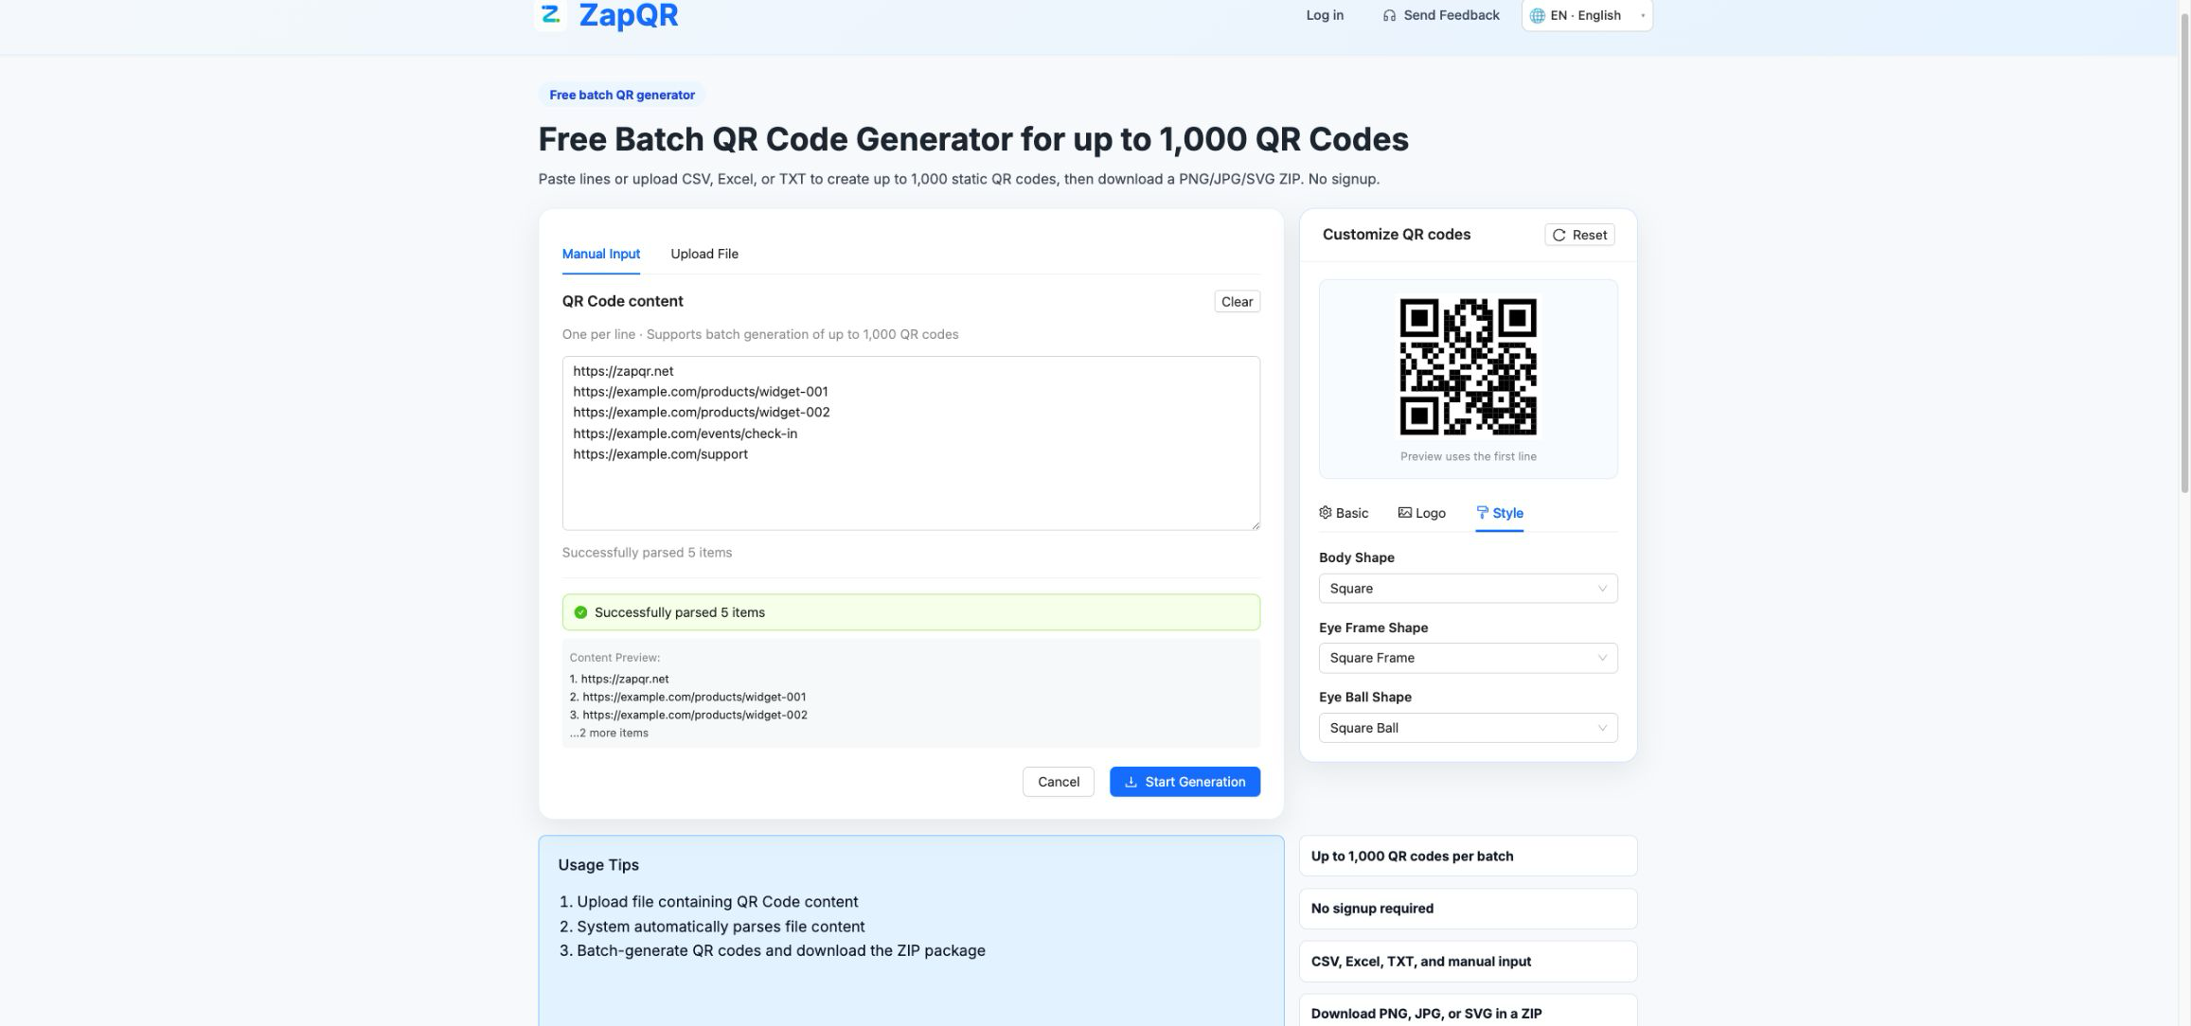2191x1026 pixels.
Task: Click the events/check-in URL line
Action: pyautogui.click(x=685, y=433)
